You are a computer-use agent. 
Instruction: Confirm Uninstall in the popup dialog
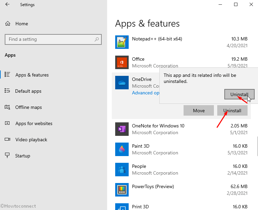pos(239,94)
